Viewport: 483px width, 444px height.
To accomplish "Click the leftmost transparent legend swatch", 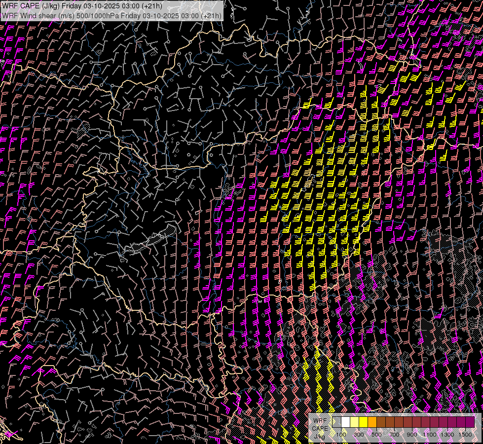I will coord(336,422).
